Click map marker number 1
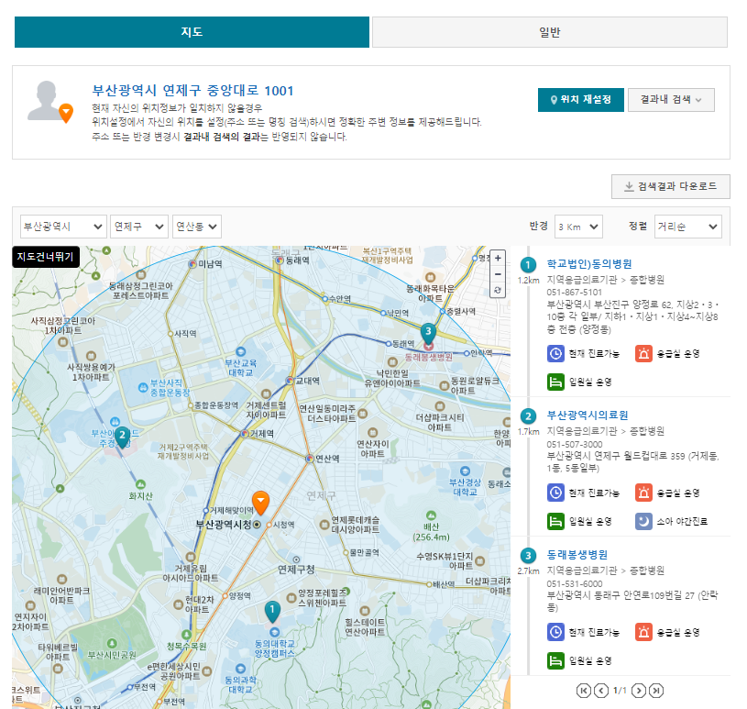 pyautogui.click(x=272, y=612)
